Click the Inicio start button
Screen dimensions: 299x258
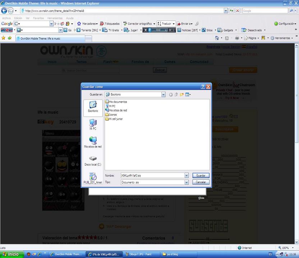coord(11,254)
